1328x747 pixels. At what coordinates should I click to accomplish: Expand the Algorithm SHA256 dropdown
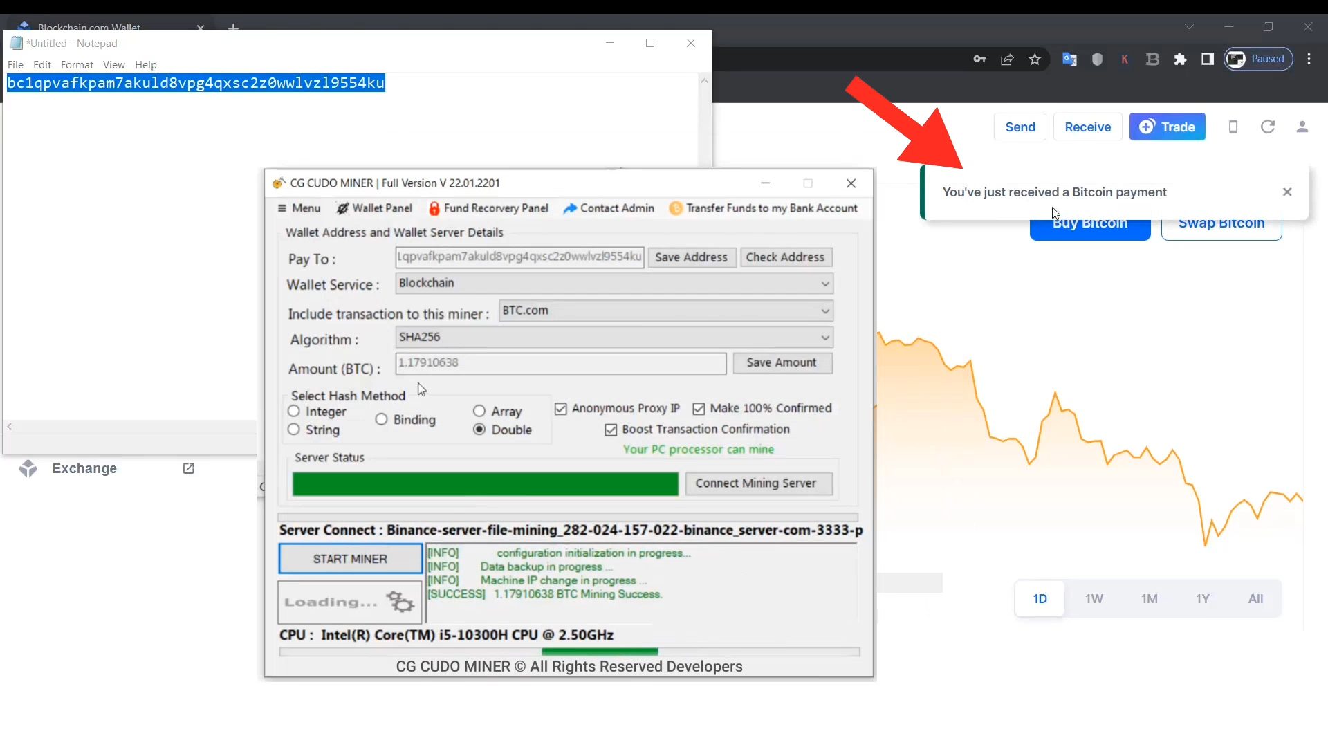[x=823, y=338]
